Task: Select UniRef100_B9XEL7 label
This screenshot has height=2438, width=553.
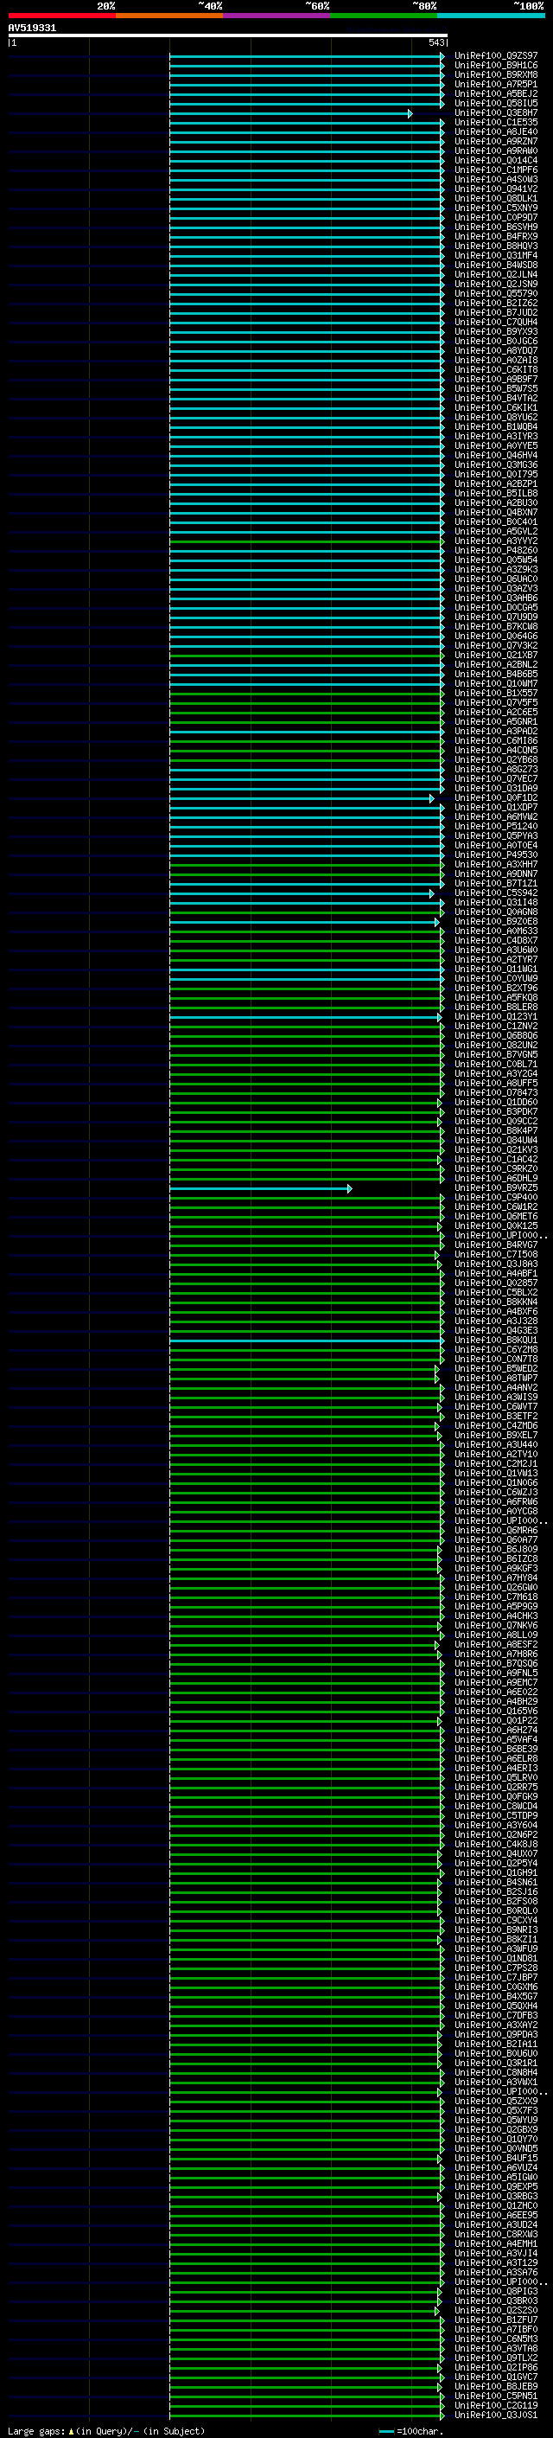Action: (495, 1436)
